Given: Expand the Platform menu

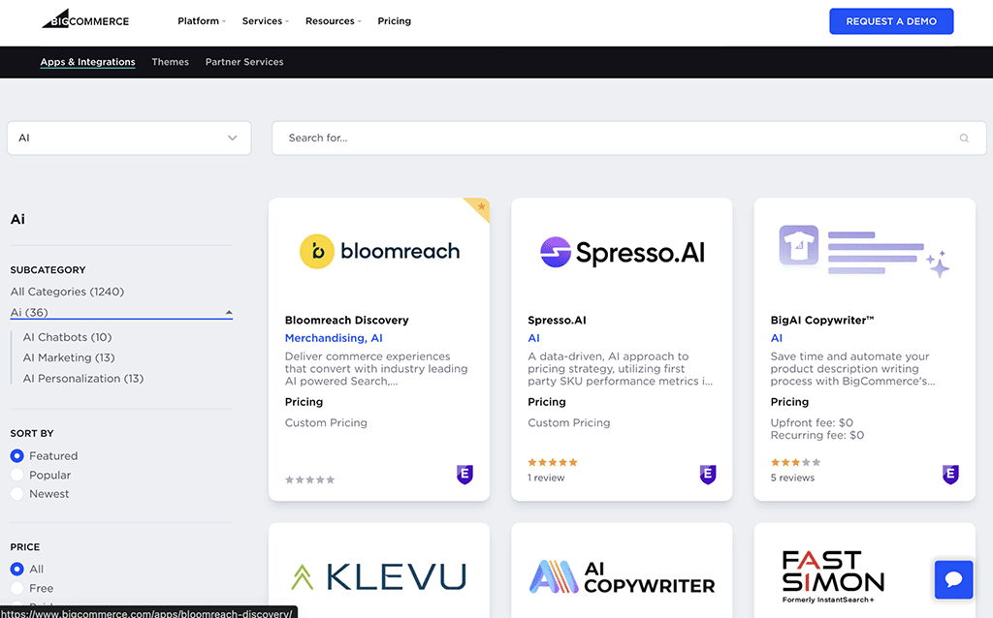Looking at the screenshot, I should tap(202, 21).
